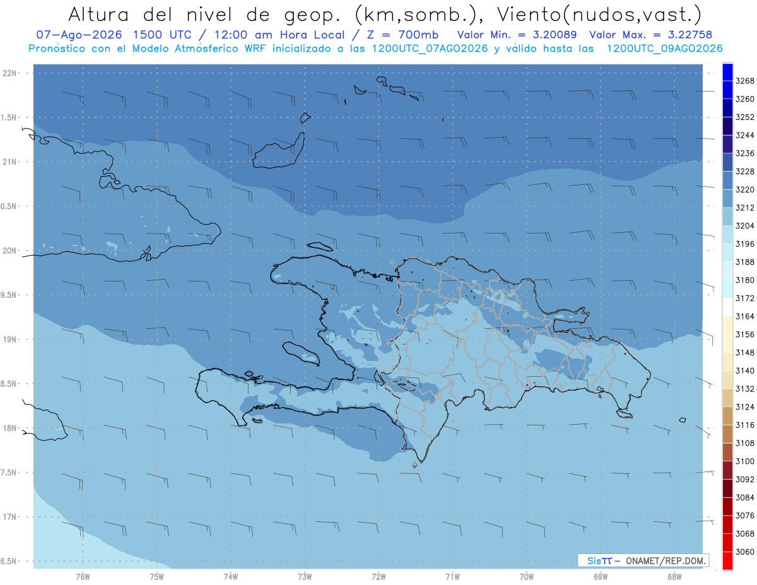Viewport: 757px width, 585px height.
Task: Click the '3268' legend value
Action: 744,81
